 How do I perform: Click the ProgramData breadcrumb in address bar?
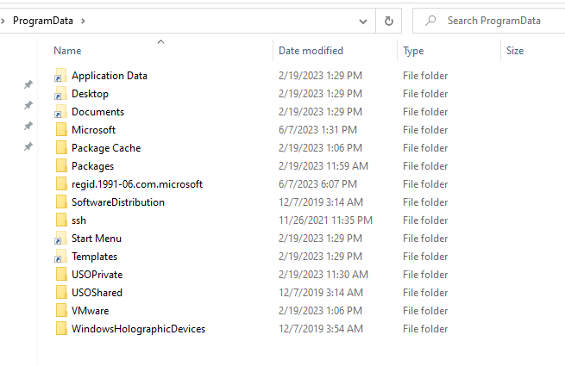(43, 21)
